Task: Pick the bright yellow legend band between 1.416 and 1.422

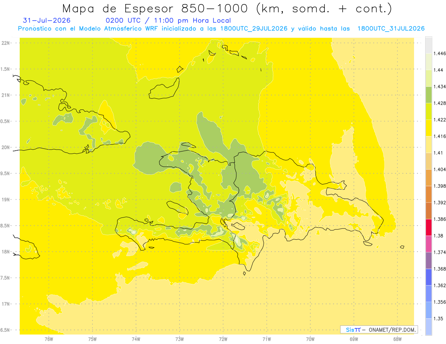Action: point(429,128)
